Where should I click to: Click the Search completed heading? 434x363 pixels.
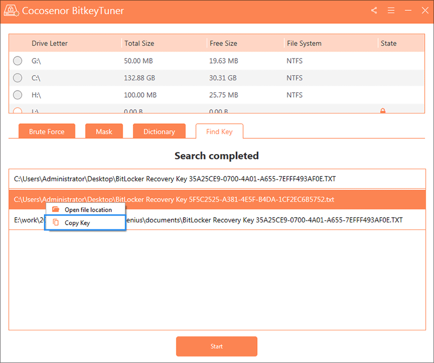click(216, 156)
